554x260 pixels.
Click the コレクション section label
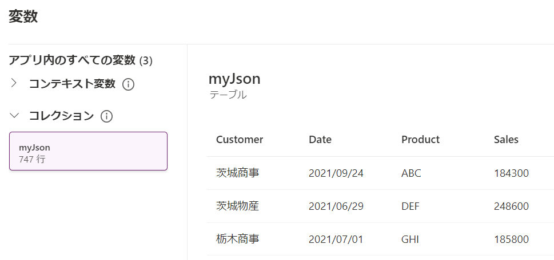point(61,116)
